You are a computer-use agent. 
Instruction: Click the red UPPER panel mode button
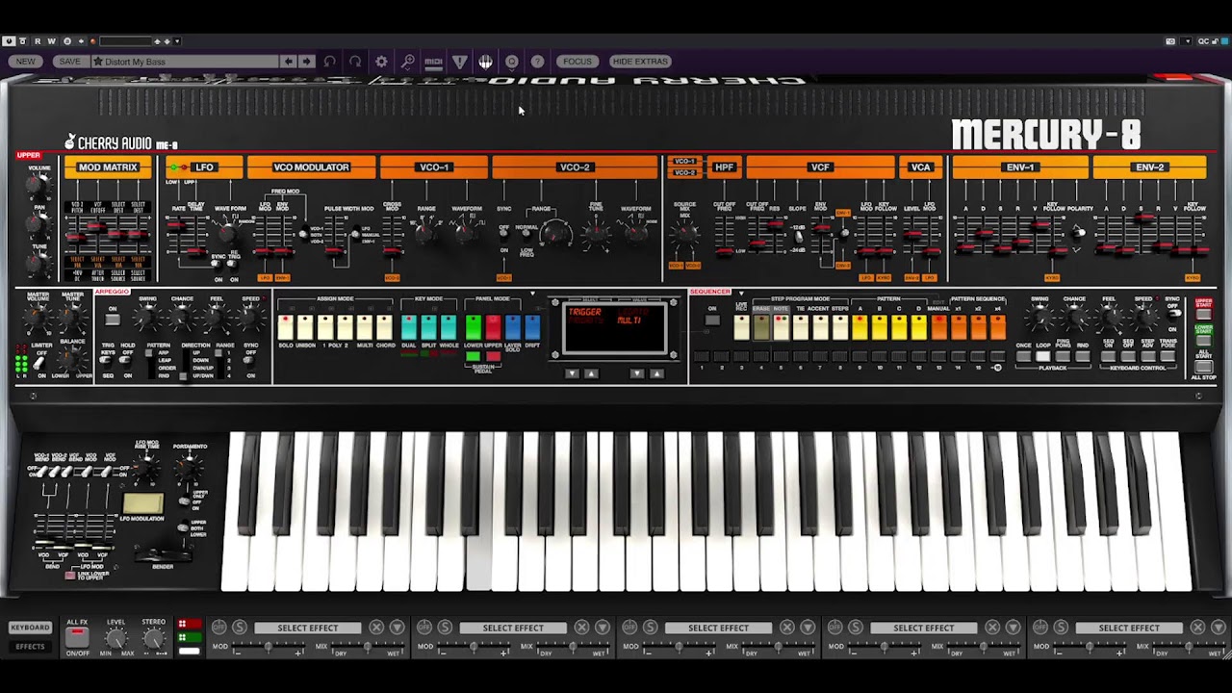[493, 328]
